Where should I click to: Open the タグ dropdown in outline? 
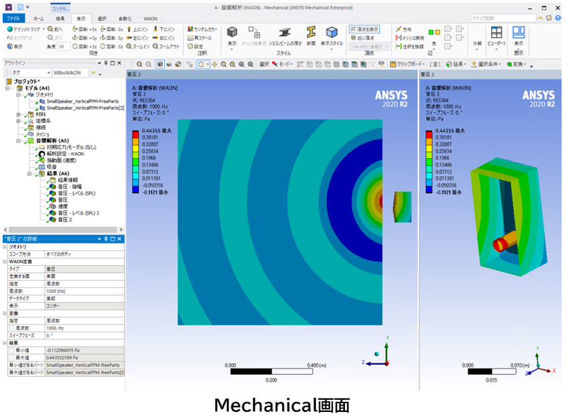tap(48, 73)
